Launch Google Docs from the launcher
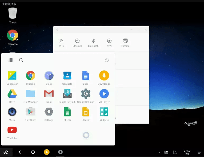 pos(86,78)
